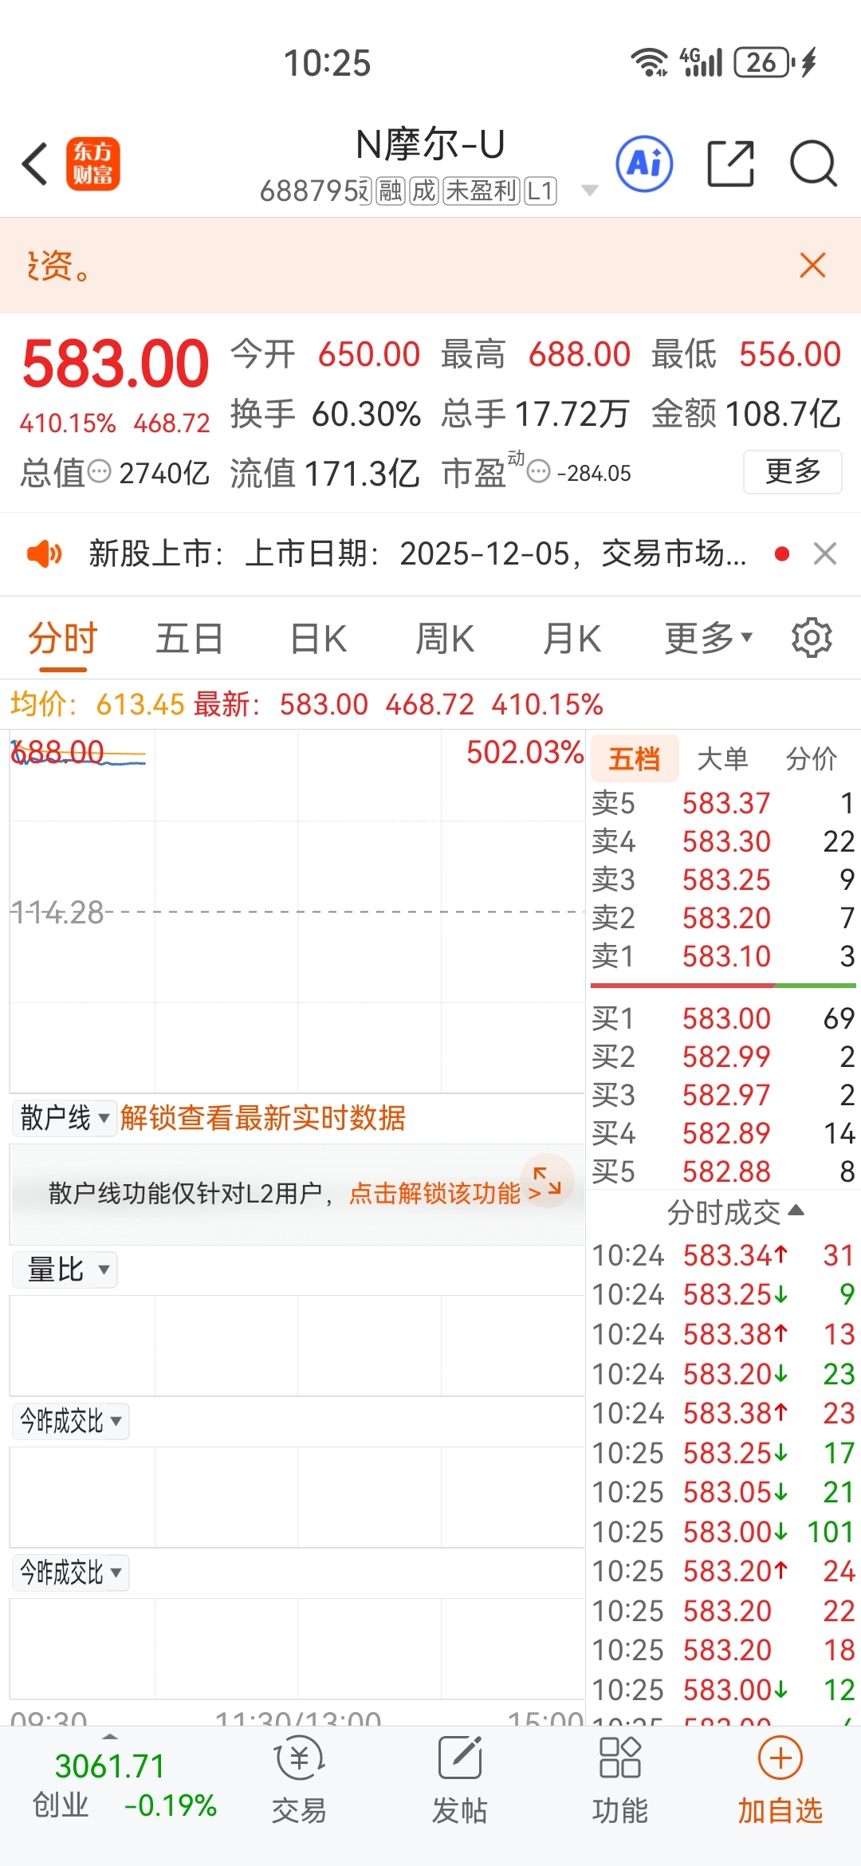Open chart settings gear icon
861x1866 pixels.
(812, 637)
